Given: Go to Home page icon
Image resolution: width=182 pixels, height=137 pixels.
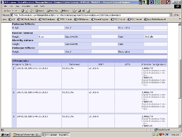Looking at the screenshot, I should click(31, 11).
